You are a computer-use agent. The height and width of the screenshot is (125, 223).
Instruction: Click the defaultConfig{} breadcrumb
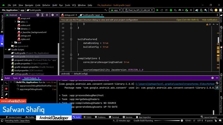80,74
